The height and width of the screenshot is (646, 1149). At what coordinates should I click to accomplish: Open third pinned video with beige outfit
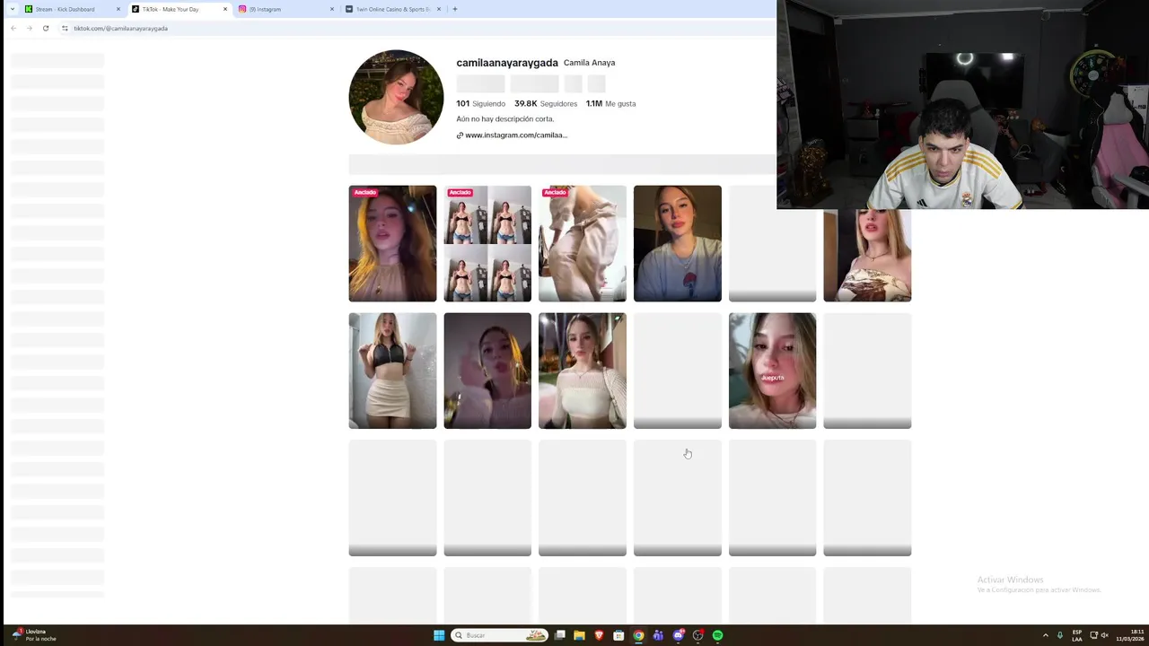pos(583,243)
